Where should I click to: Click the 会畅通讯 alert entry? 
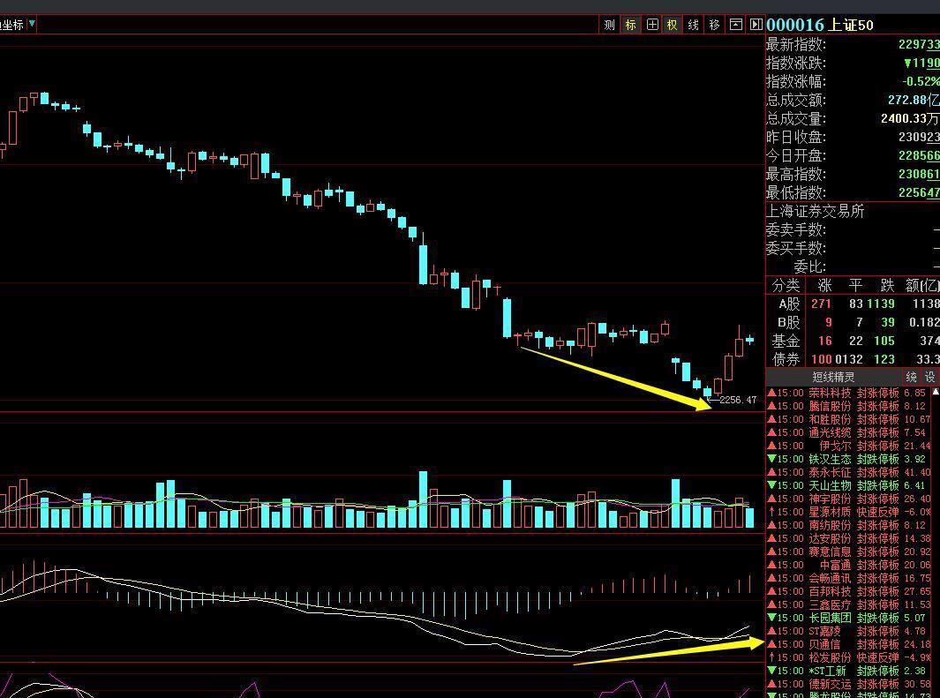tap(848, 578)
